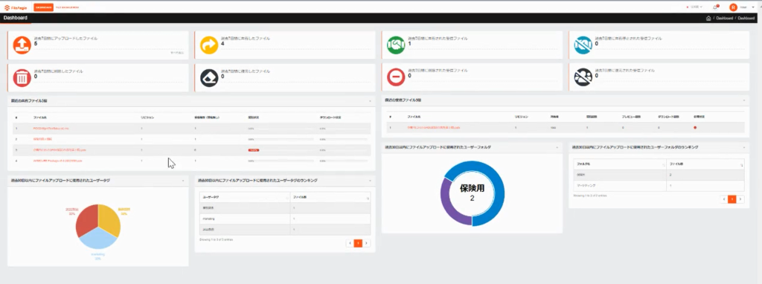The image size is (762, 284).
Task: Switch to the FILE MANAGEMENT tab
Action: tap(68, 7)
